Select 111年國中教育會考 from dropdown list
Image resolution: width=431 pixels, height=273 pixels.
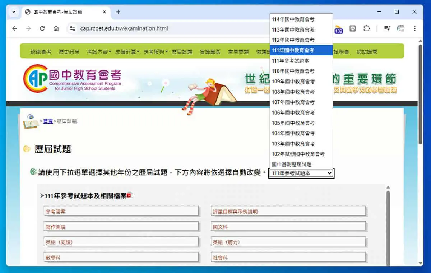(x=301, y=50)
